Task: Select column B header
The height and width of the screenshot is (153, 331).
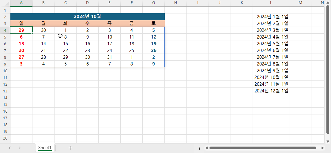Action: [x=43, y=3]
